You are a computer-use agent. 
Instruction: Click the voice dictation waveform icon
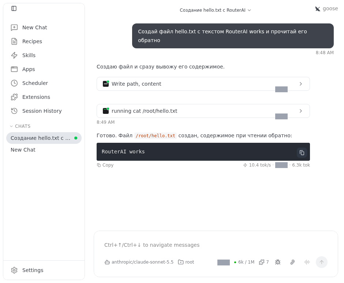click(307, 262)
